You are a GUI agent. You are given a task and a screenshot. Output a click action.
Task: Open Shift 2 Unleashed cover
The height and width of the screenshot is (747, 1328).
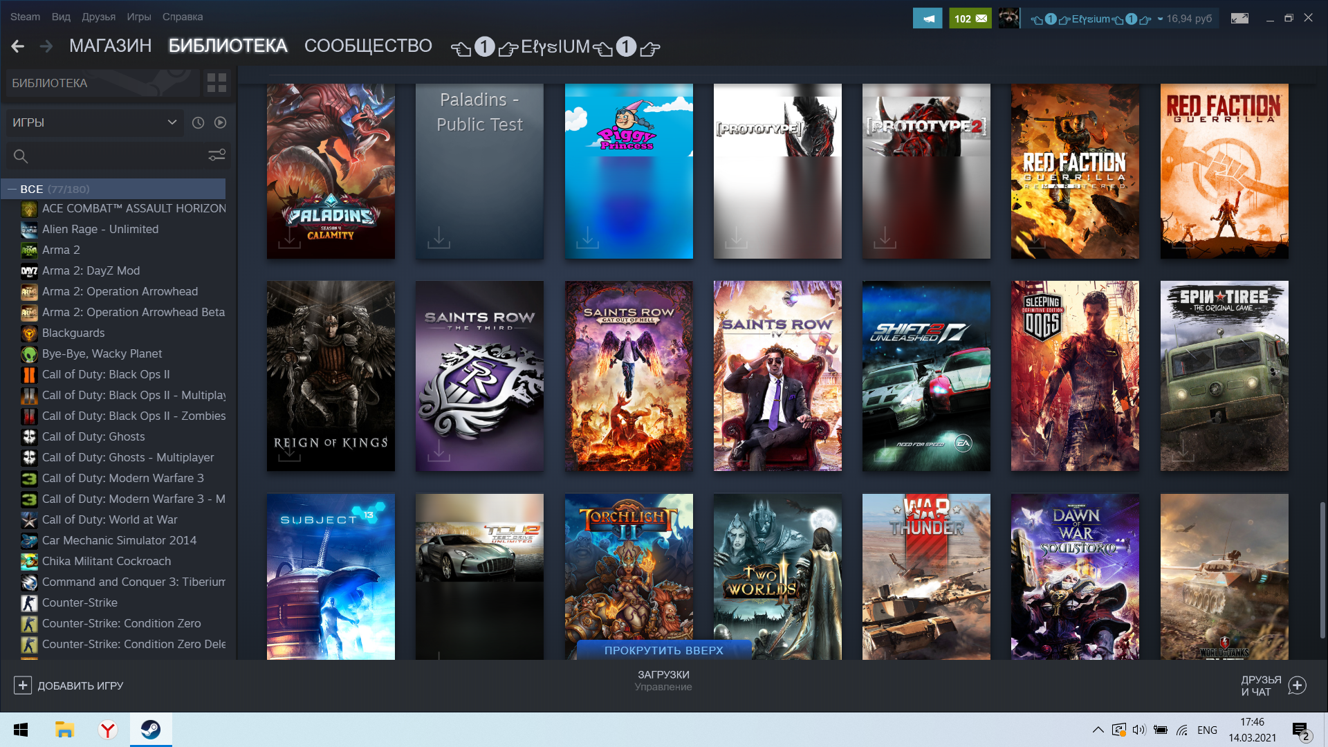(926, 376)
